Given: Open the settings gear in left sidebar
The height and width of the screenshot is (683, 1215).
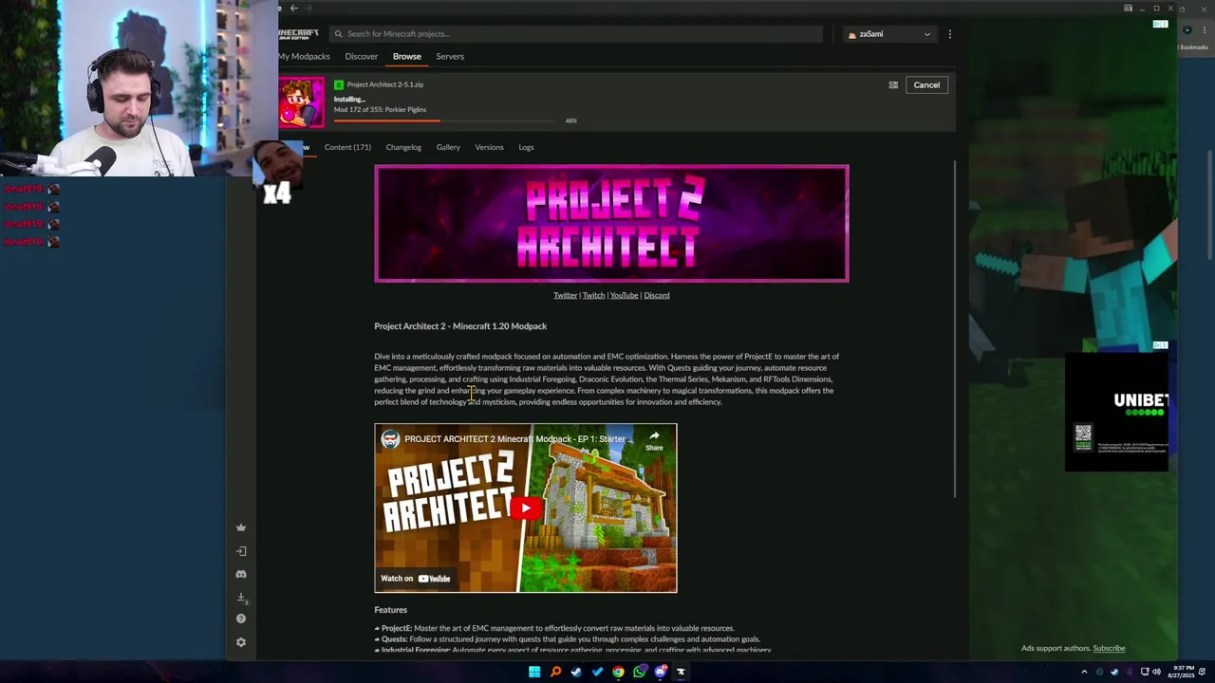Looking at the screenshot, I should click(x=241, y=642).
